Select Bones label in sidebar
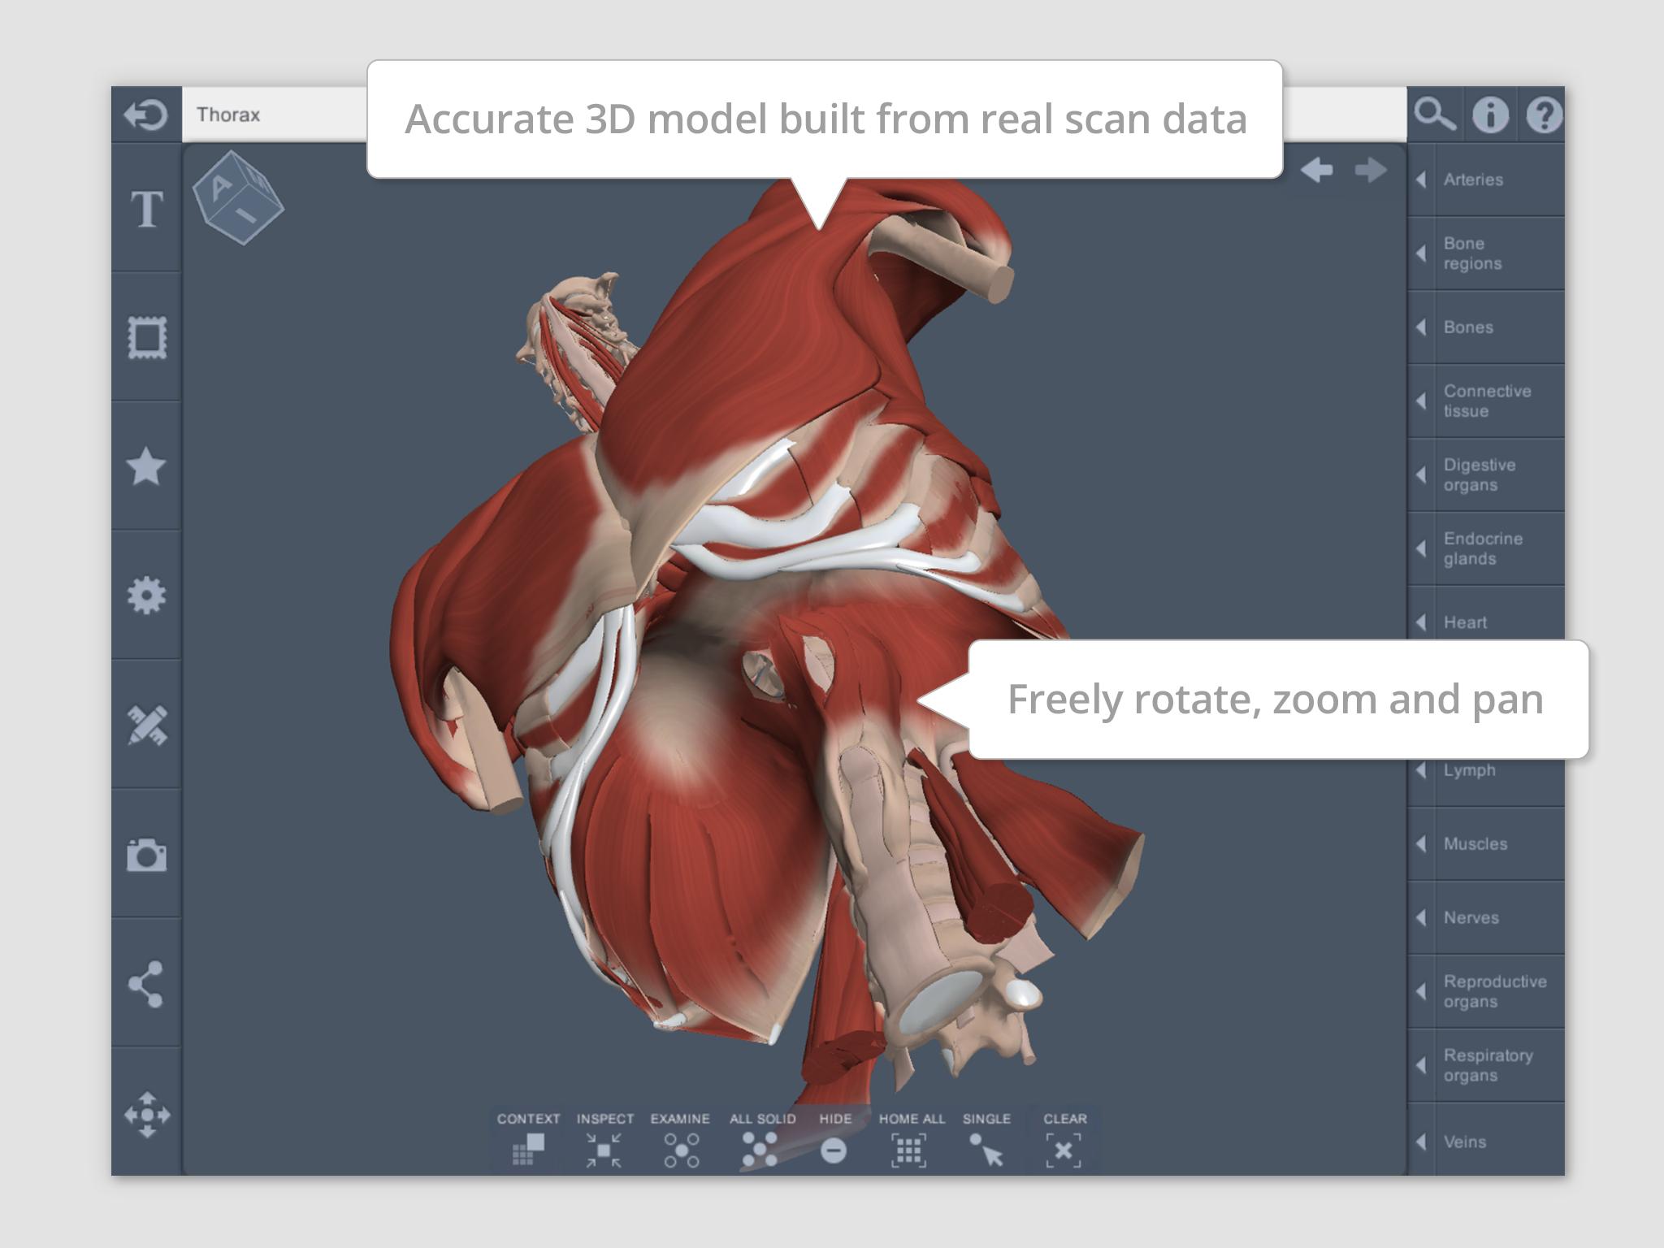The height and width of the screenshot is (1248, 1664). click(1468, 327)
